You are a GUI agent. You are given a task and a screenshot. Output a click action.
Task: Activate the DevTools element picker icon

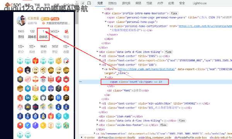[83, 3]
